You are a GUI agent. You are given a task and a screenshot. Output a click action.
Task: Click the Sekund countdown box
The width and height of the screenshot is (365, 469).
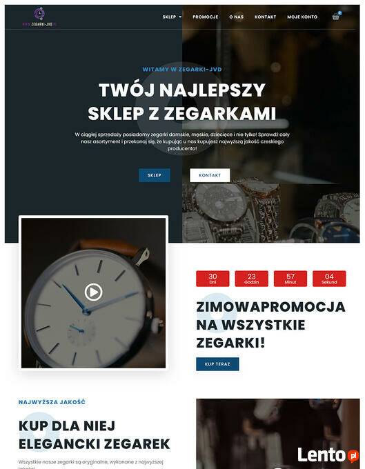coord(329,279)
